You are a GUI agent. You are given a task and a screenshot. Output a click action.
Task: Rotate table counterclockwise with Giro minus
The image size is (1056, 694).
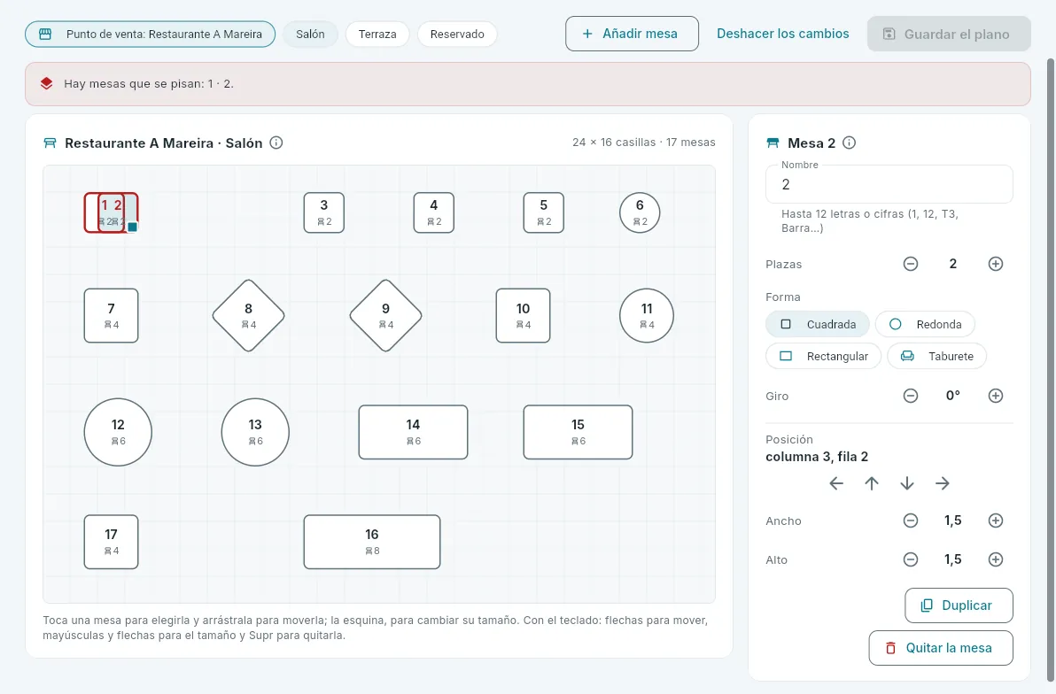911,396
